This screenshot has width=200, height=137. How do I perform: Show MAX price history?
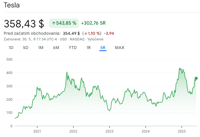(x=119, y=48)
